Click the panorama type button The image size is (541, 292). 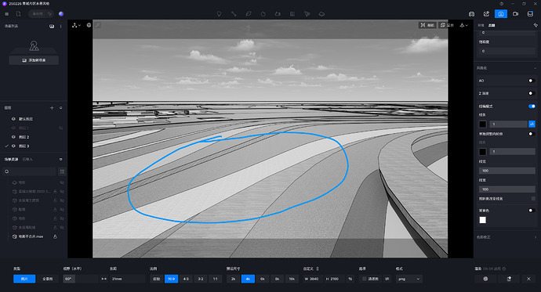(48, 279)
